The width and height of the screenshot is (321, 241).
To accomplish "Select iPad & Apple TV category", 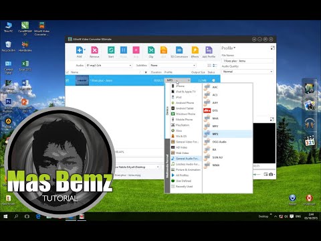I will [186, 92].
